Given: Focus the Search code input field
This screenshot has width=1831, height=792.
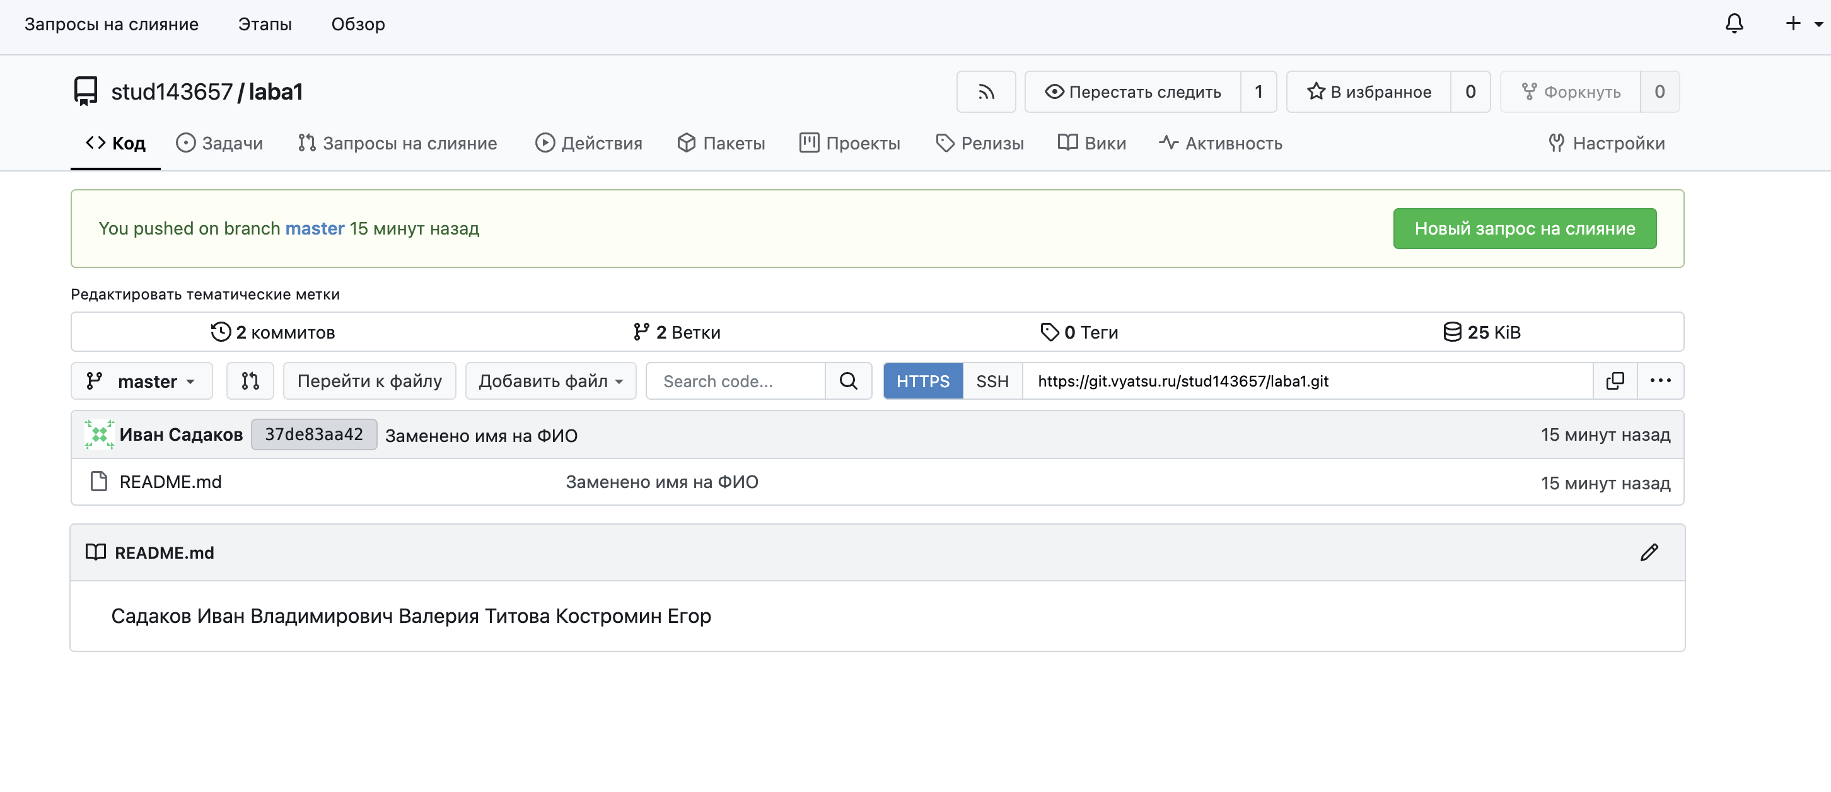Looking at the screenshot, I should pos(735,381).
